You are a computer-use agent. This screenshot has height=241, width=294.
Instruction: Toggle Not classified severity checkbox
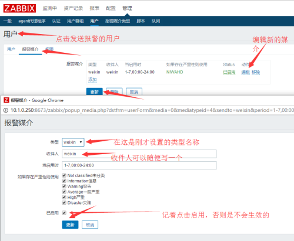[x=64, y=175]
